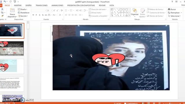Open PowerPoint help question mark
Viewport: 185px width, 104px height.
[172, 2]
